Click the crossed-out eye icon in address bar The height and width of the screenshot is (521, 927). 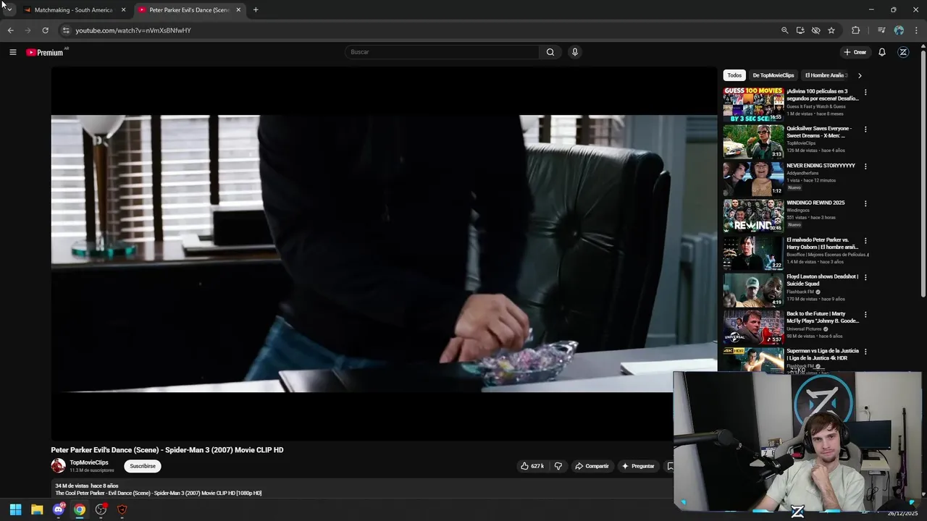(815, 30)
